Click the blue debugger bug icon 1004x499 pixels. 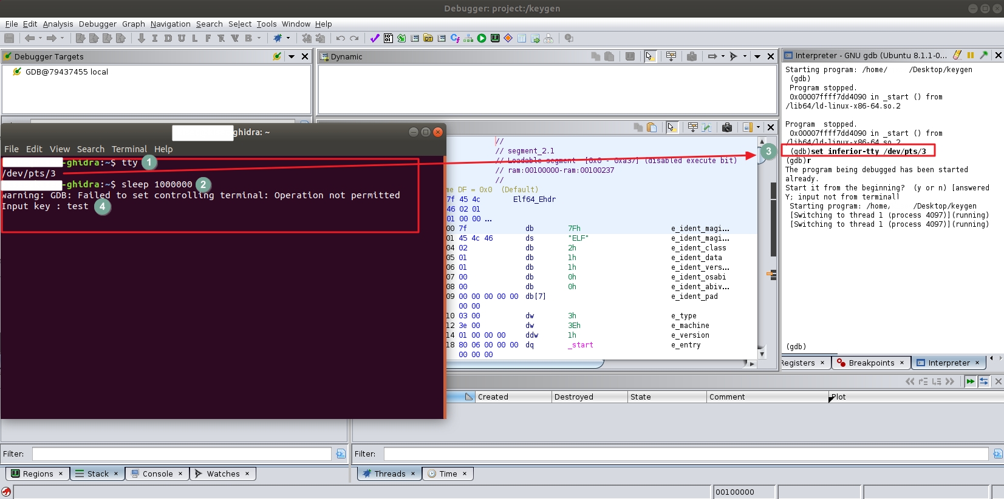278,38
